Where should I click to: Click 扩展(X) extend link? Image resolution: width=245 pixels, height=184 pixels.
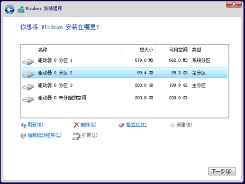(x=90, y=135)
